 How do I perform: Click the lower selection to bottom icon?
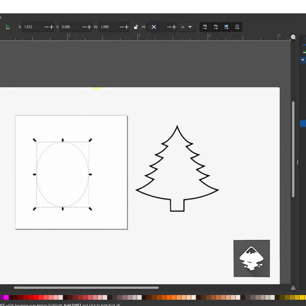(8, 27)
